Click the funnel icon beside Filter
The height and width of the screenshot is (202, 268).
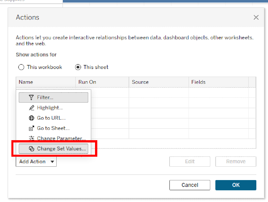[x=31, y=97]
